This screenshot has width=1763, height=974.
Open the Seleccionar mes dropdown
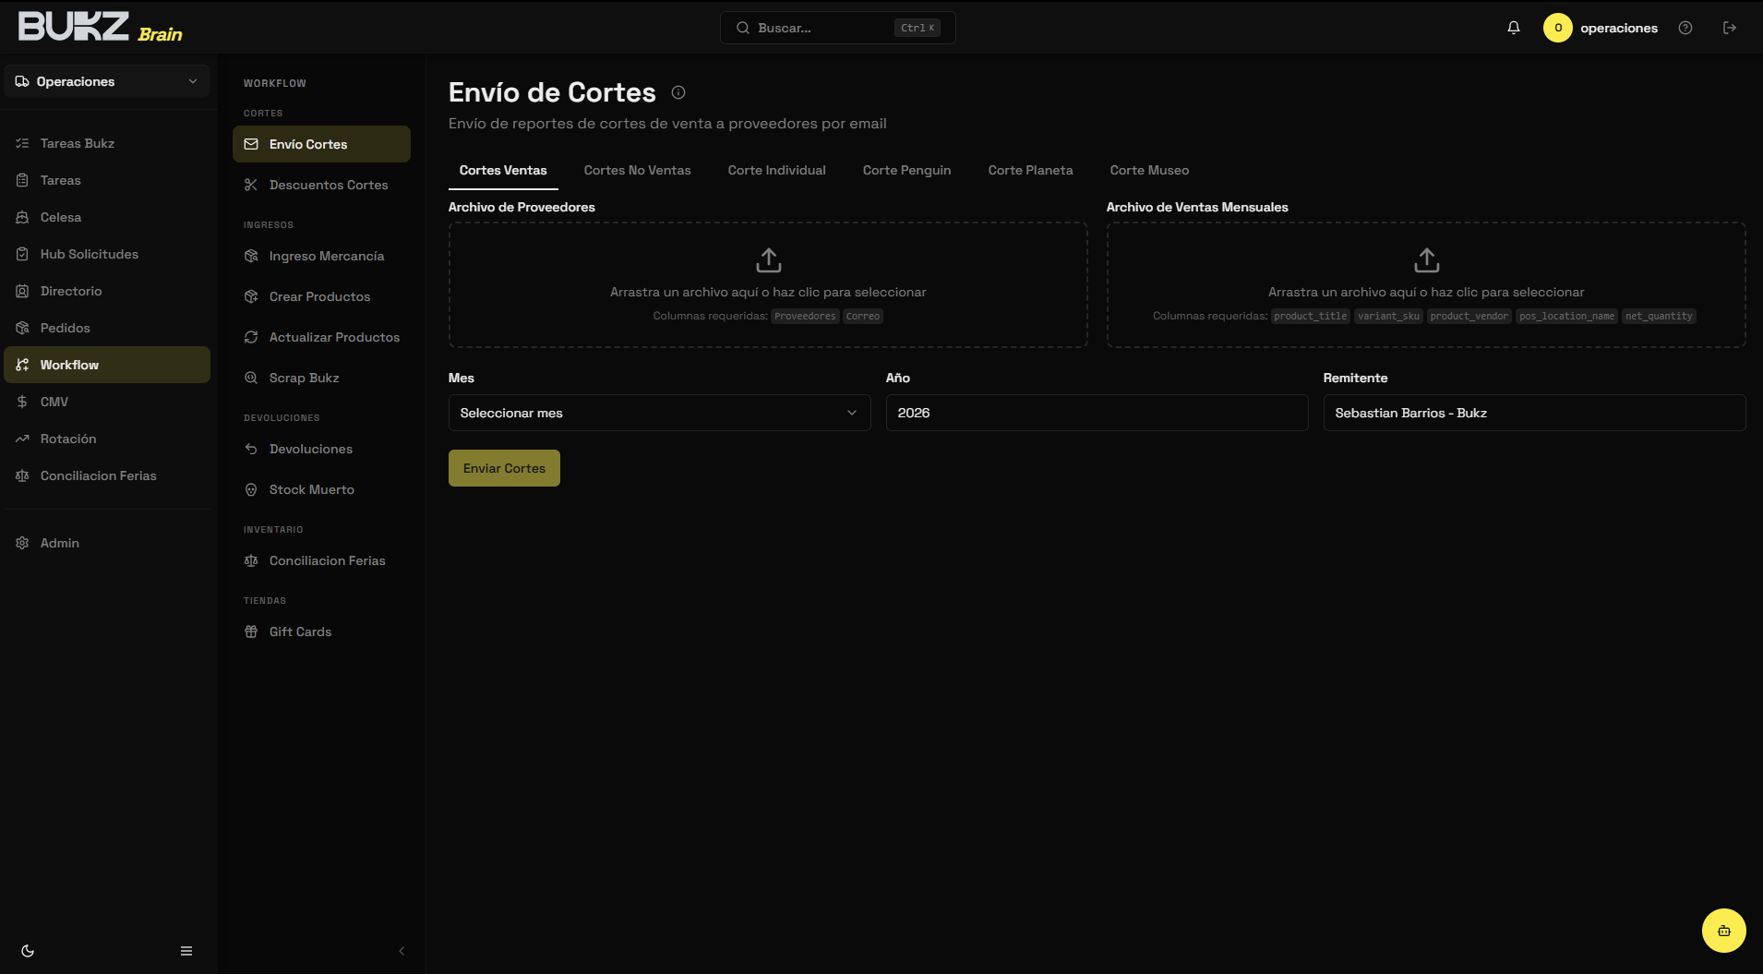[659, 413]
